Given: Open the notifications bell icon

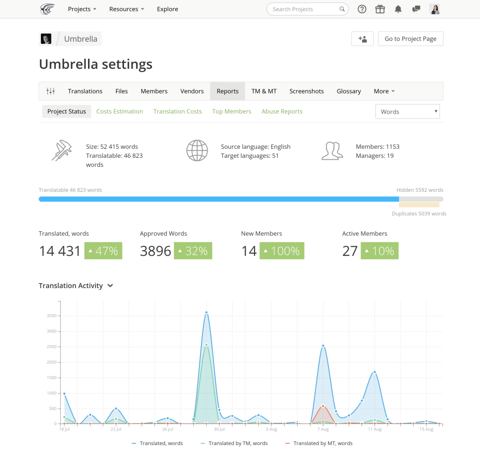Looking at the screenshot, I should [x=398, y=9].
